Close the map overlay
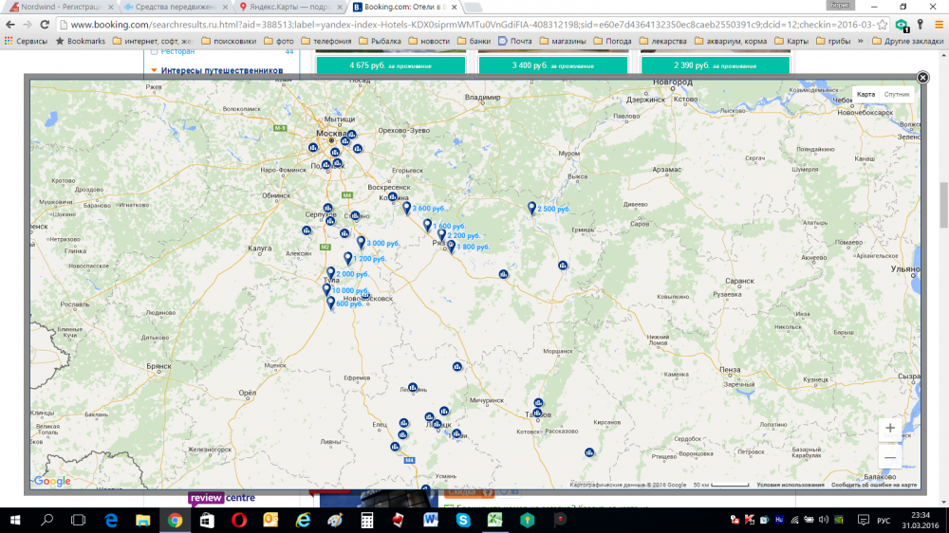This screenshot has width=949, height=533. point(922,77)
